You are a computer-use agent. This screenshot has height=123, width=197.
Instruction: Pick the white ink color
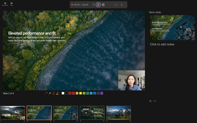tap(63, 93)
